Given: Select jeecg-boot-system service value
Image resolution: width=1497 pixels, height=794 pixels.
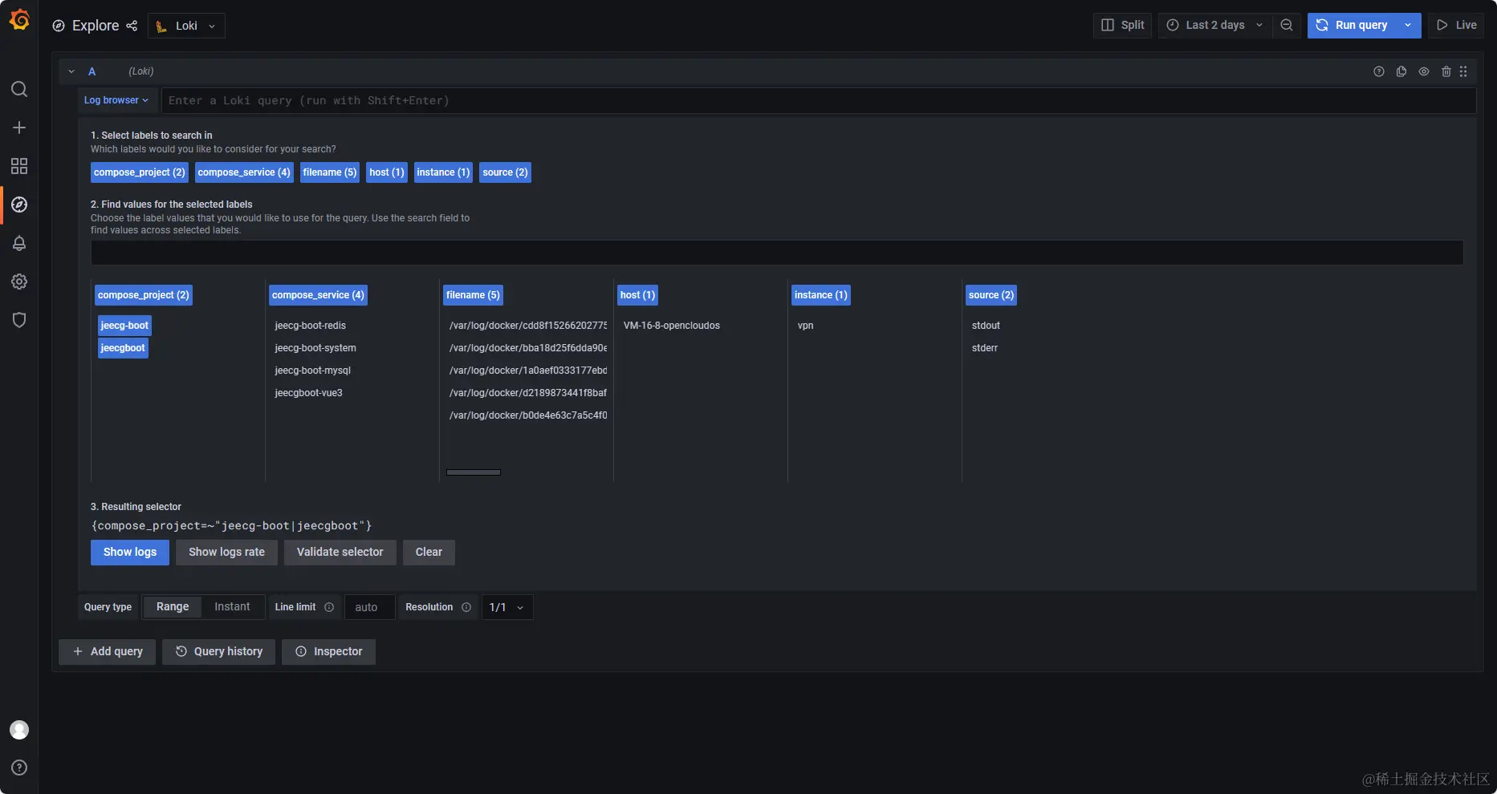Looking at the screenshot, I should pos(315,348).
